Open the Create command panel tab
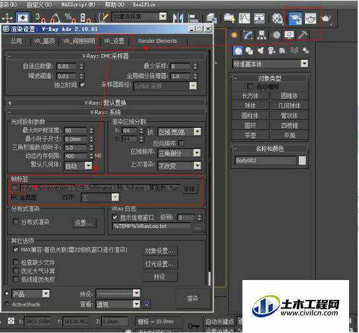 click(x=234, y=35)
